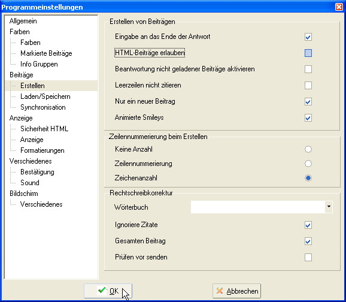346x302 pixels.
Task: Open the Formatierungen settings page
Action: 42,150
